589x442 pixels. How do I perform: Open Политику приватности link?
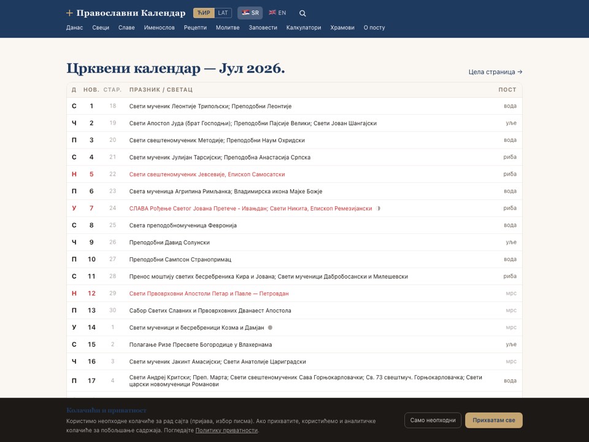tap(226, 430)
